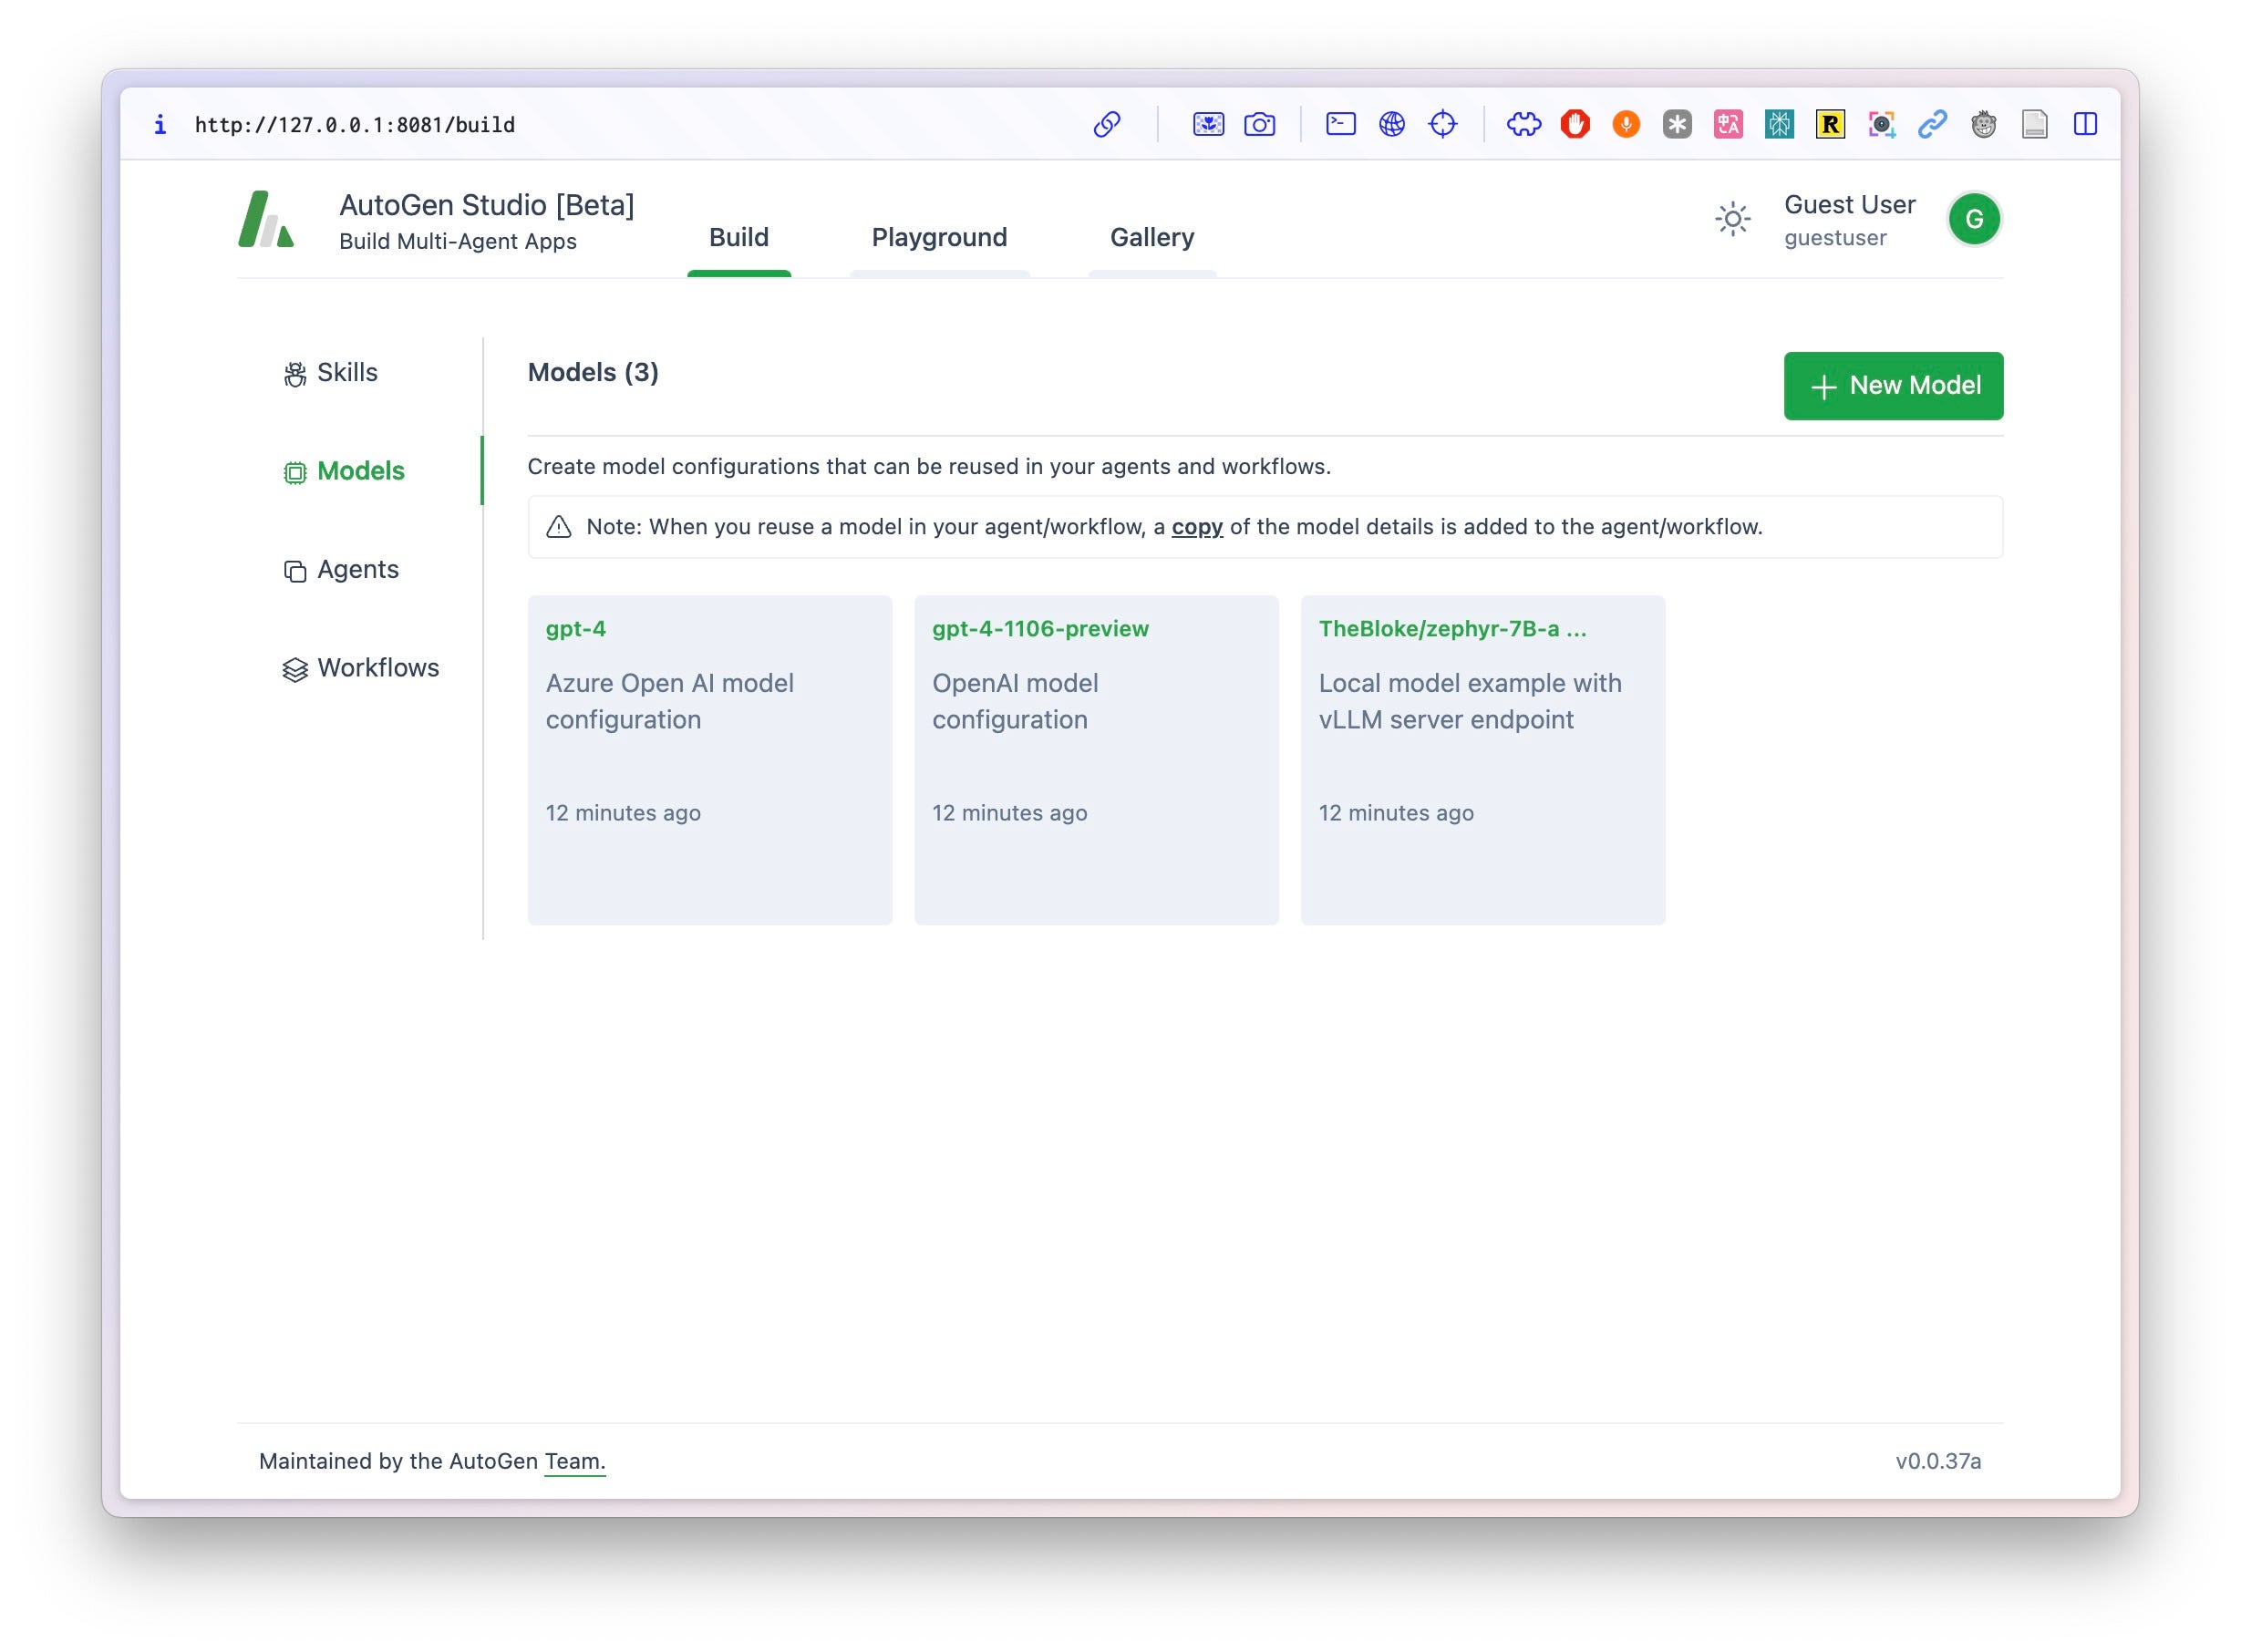Open the gpt-4 model card
The width and height of the screenshot is (2241, 1652).
pyautogui.click(x=710, y=760)
